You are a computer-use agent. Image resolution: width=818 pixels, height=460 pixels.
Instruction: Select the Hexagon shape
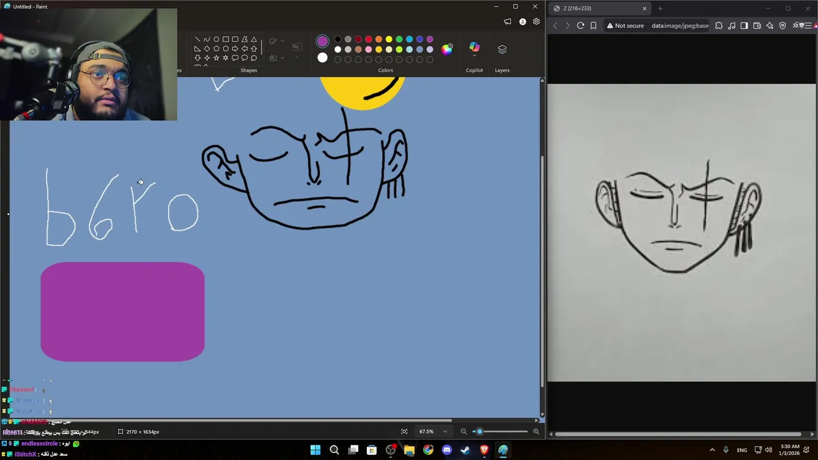pos(226,49)
